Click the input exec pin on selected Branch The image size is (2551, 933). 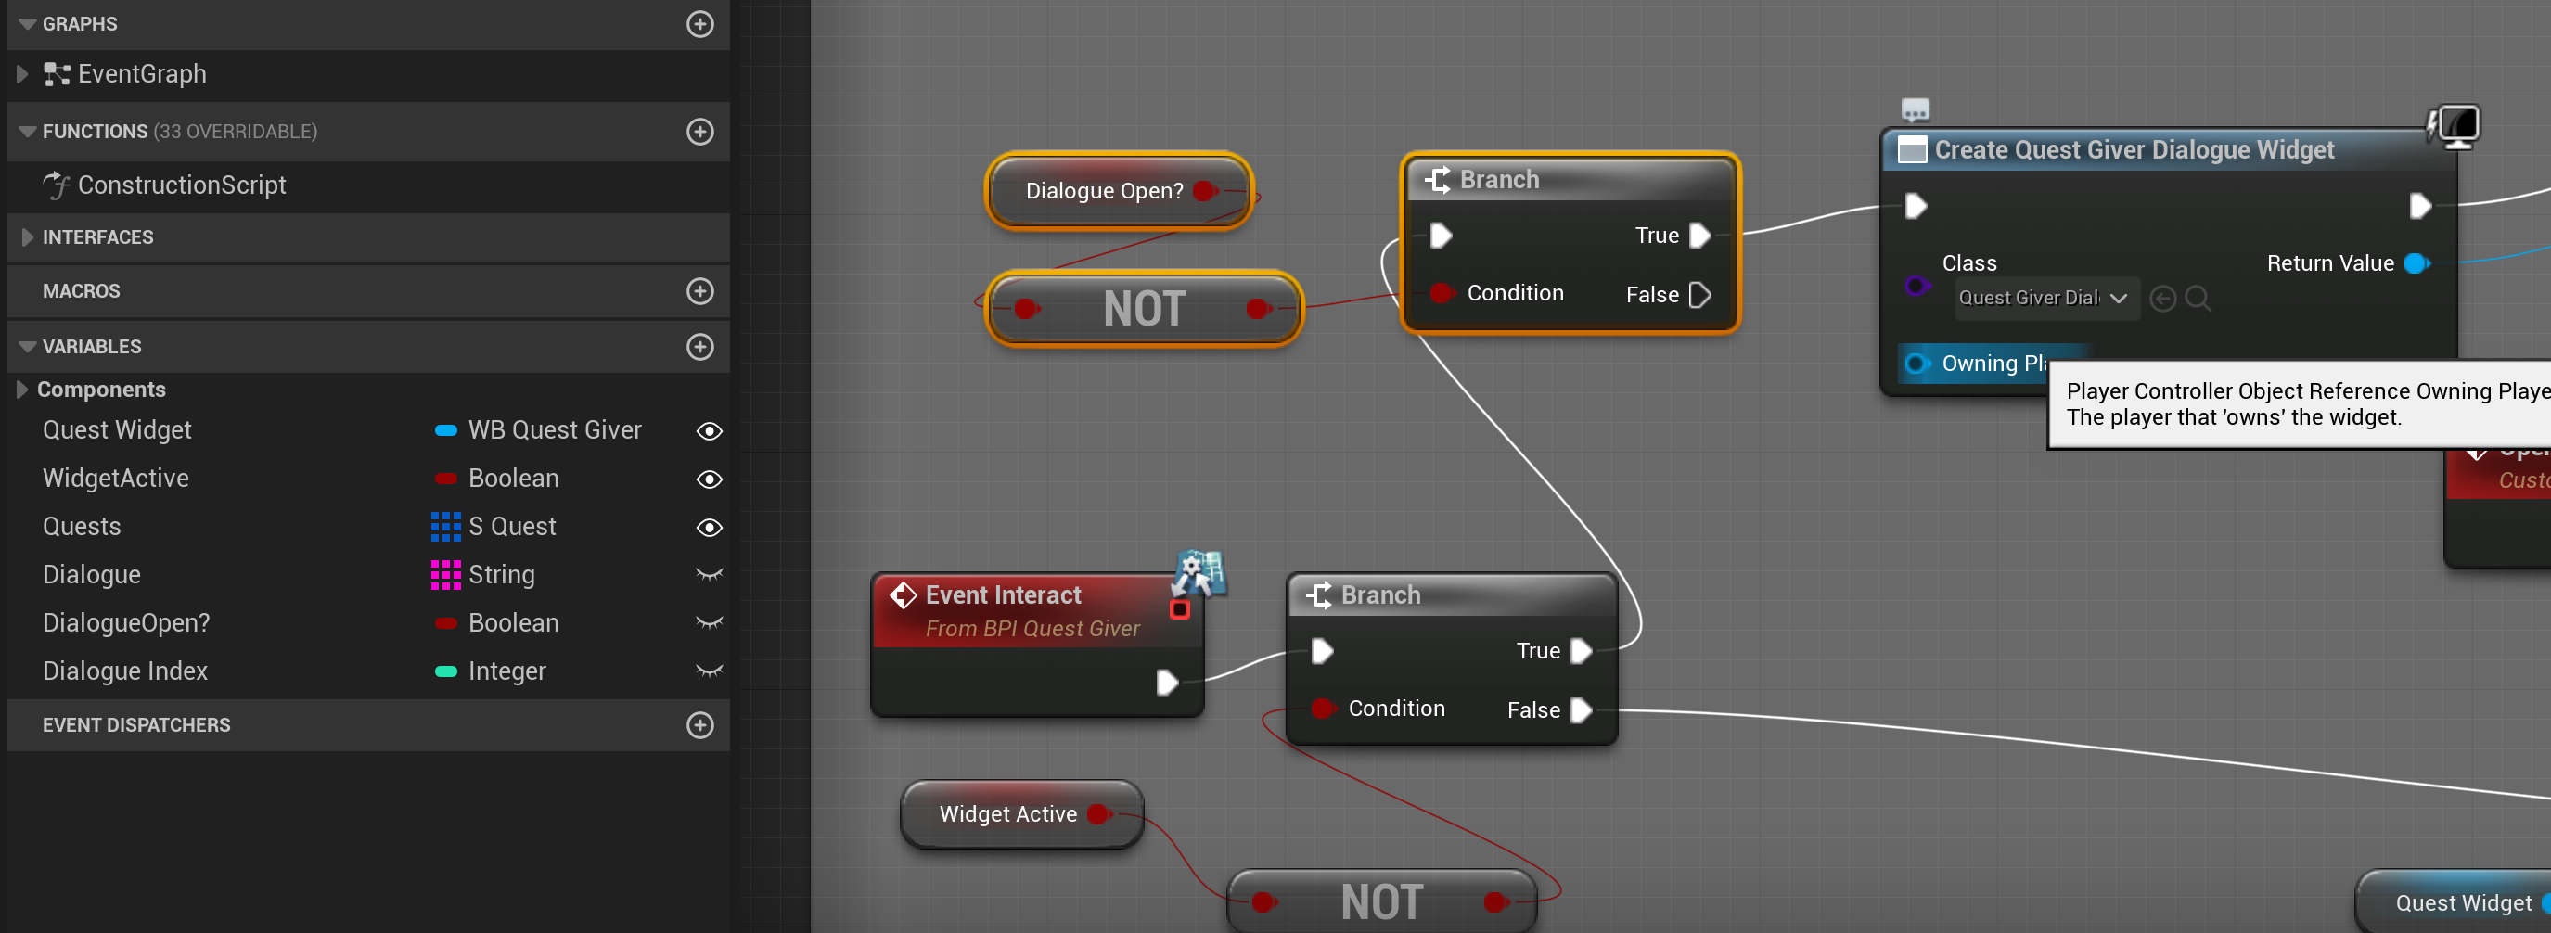[1442, 236]
